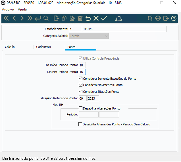Click the TOTVS establishment name field

click(x=124, y=29)
